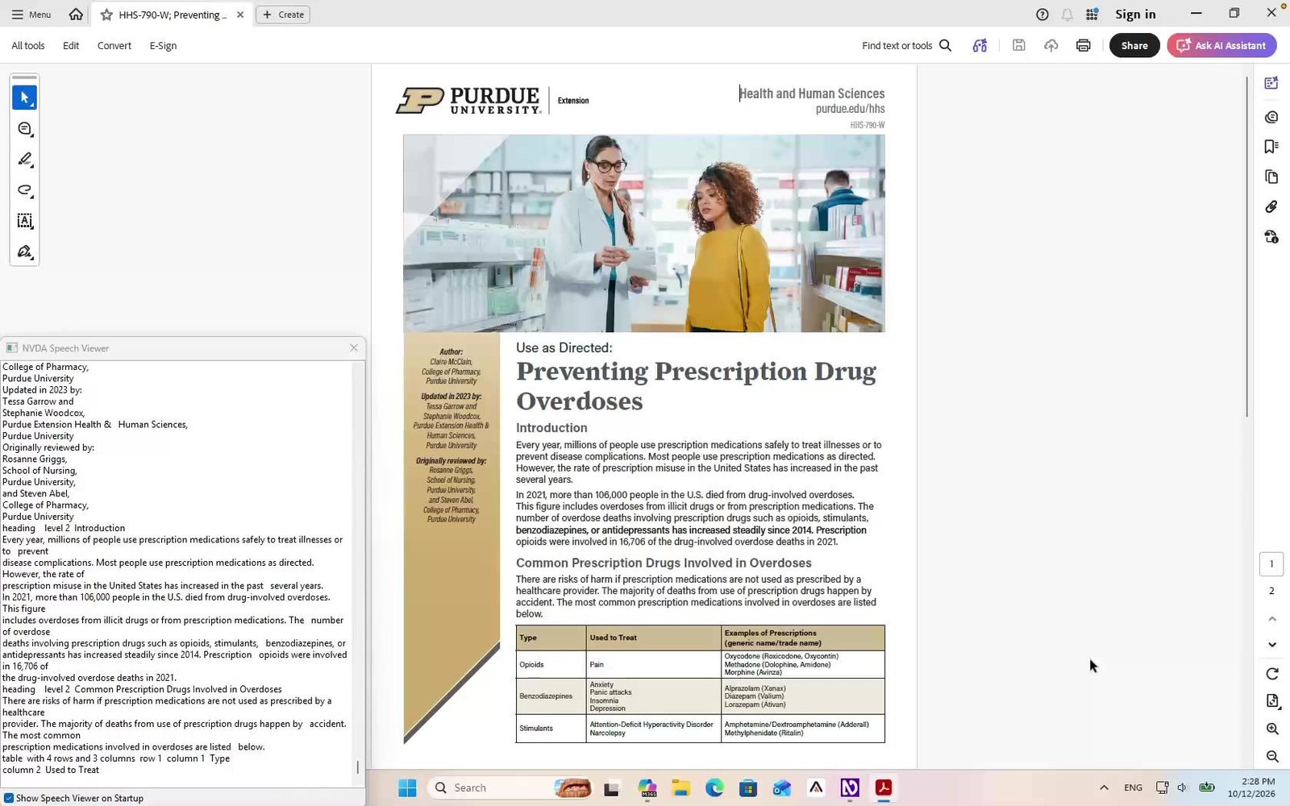Click the Create new tab button
This screenshot has height=806, width=1290.
[283, 15]
